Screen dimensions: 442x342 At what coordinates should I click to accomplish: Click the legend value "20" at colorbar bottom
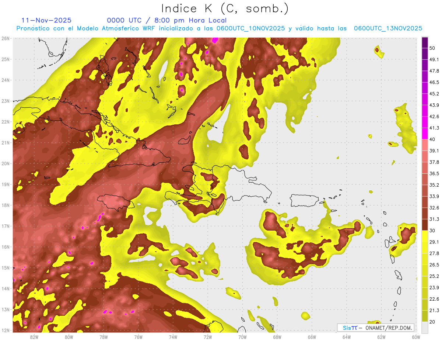[x=432, y=322]
